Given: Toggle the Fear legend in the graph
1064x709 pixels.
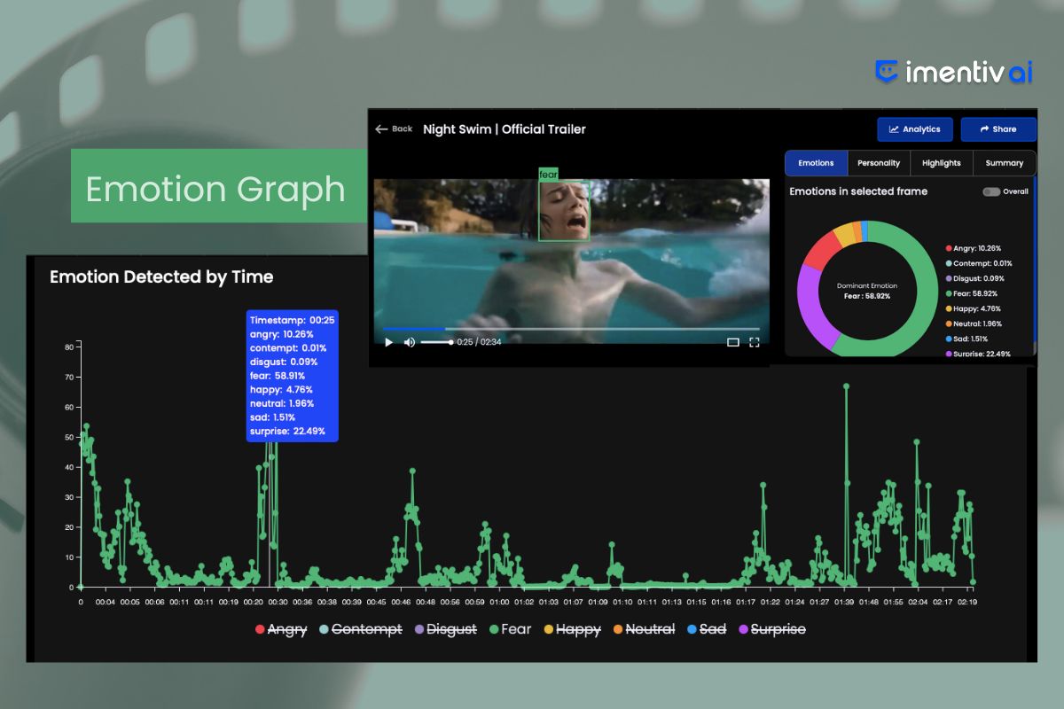Looking at the screenshot, I should click(510, 629).
